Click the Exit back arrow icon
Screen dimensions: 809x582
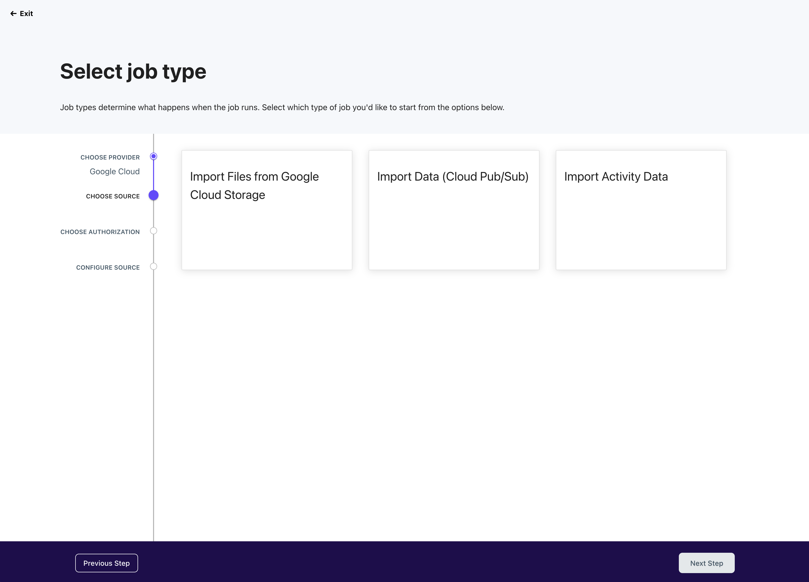coord(13,13)
